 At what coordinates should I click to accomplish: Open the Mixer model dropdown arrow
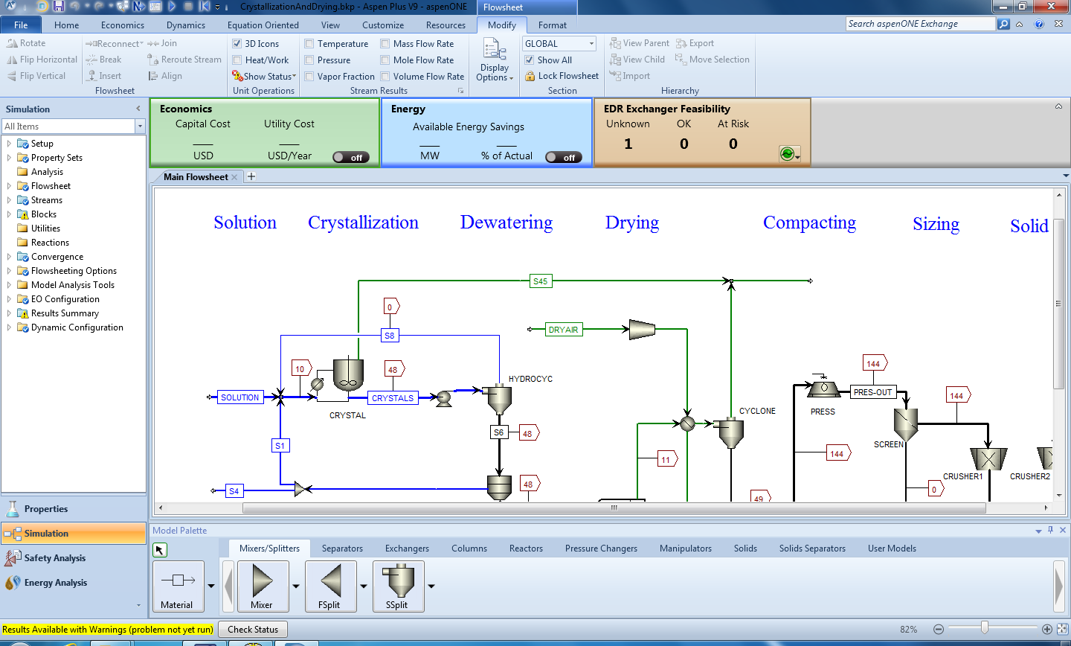[296, 586]
